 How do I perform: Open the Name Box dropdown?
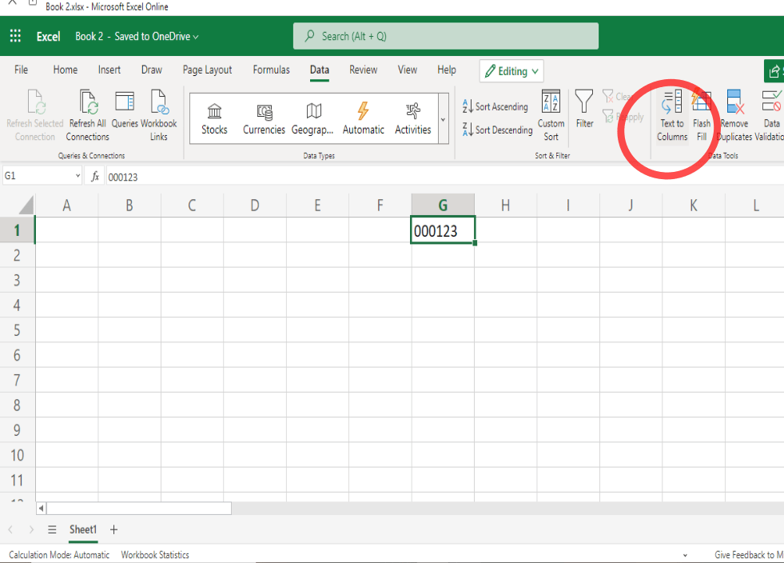coord(76,175)
